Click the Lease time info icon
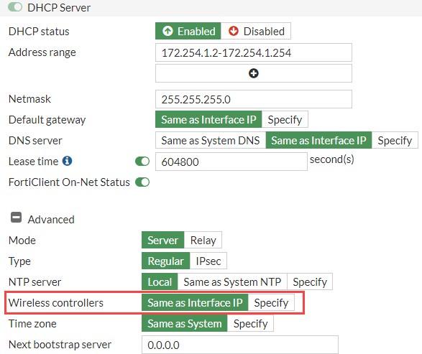 [x=67, y=161]
